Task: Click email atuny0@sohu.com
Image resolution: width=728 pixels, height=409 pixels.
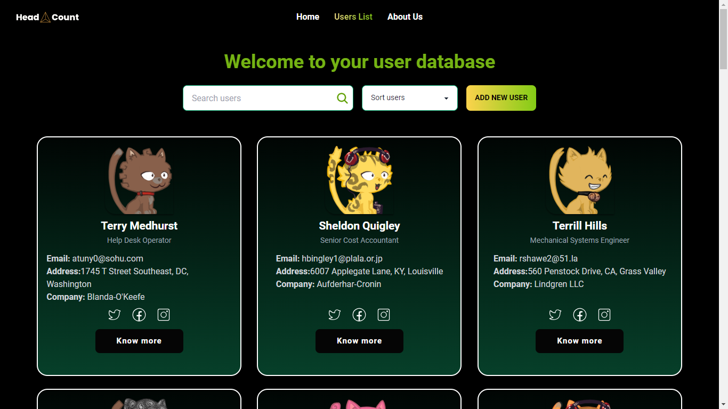Action: point(108,258)
